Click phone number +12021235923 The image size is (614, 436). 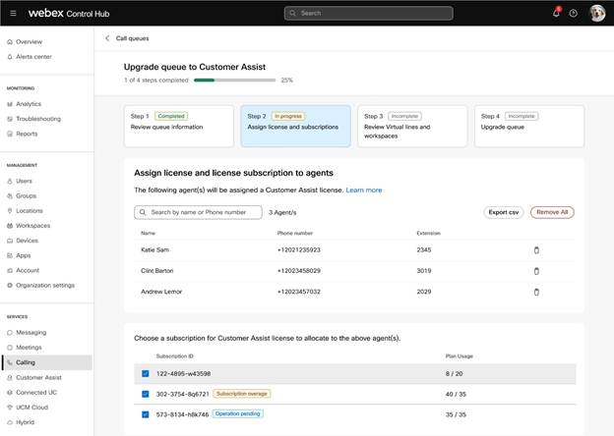click(299, 250)
